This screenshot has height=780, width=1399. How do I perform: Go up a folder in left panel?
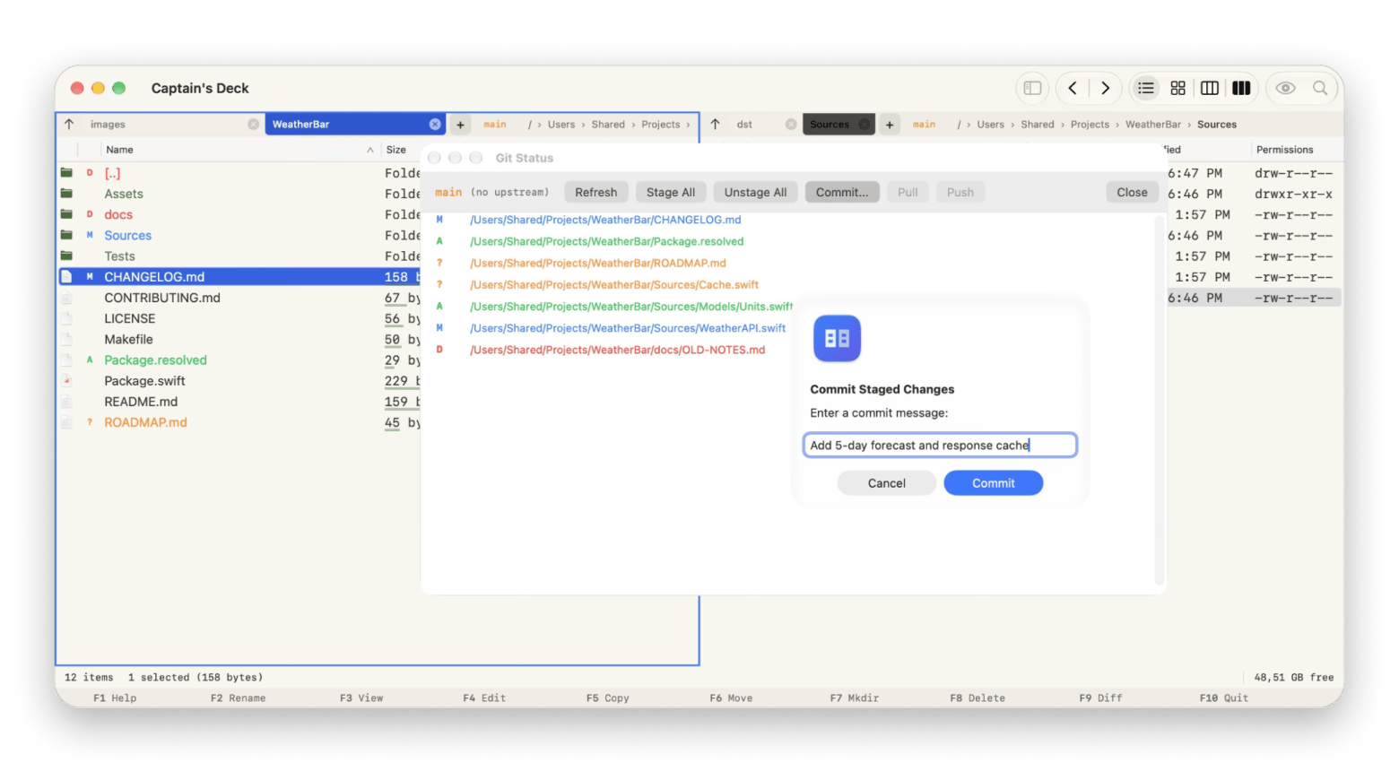[x=69, y=125]
